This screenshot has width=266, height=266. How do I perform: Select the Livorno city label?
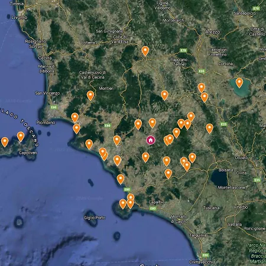(x=20, y=17)
